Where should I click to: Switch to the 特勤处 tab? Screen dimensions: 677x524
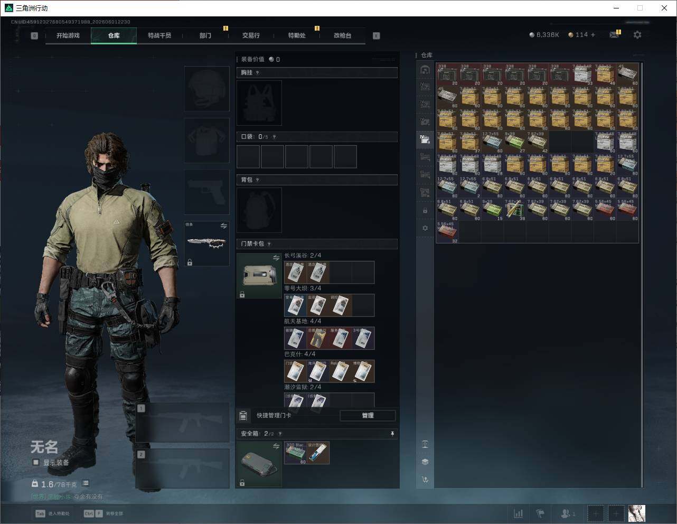click(297, 35)
